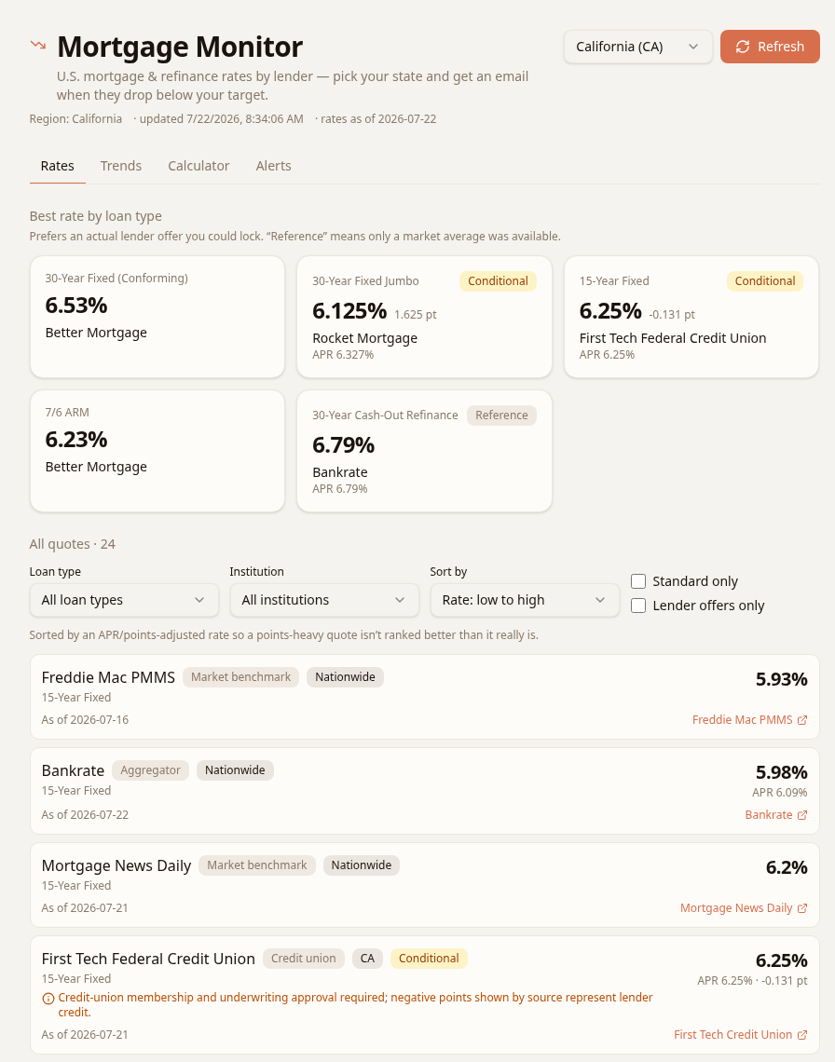
Task: Click the CA tag on First Tech row
Action: pos(367,959)
